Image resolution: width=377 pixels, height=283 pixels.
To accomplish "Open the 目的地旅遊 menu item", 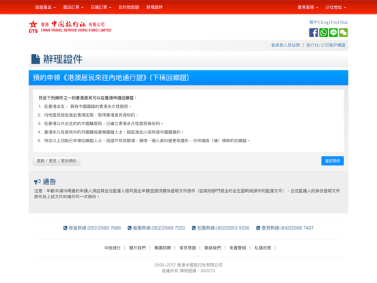I will pos(128,8).
